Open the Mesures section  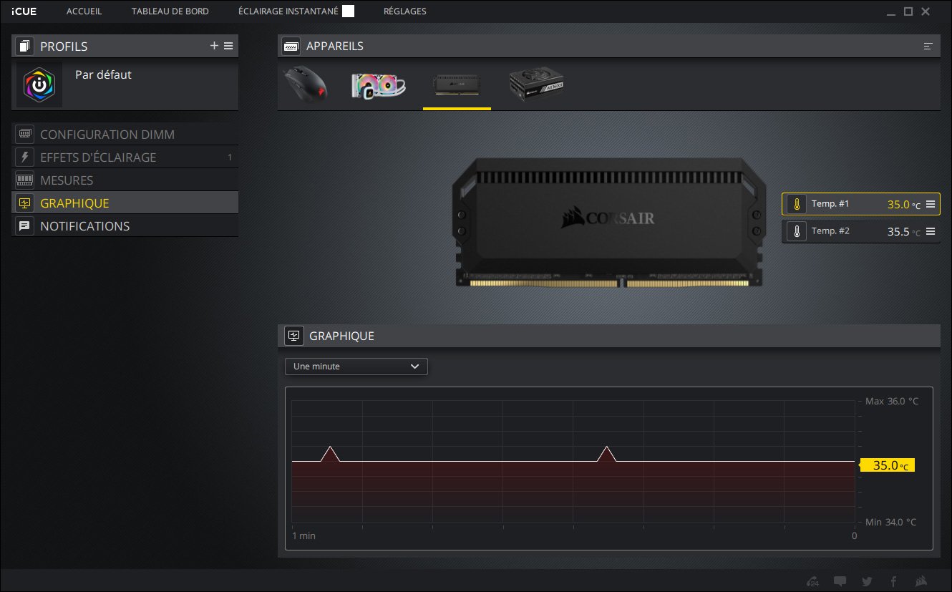point(125,180)
